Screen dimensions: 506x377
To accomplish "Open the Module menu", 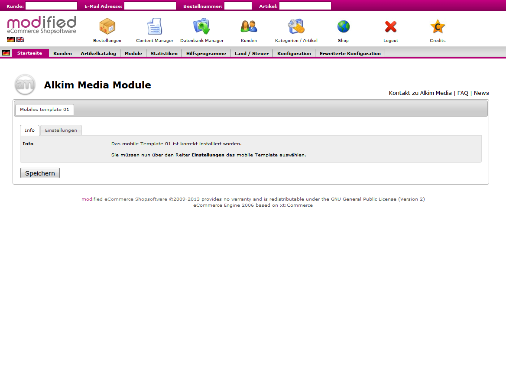I will 133,54.
